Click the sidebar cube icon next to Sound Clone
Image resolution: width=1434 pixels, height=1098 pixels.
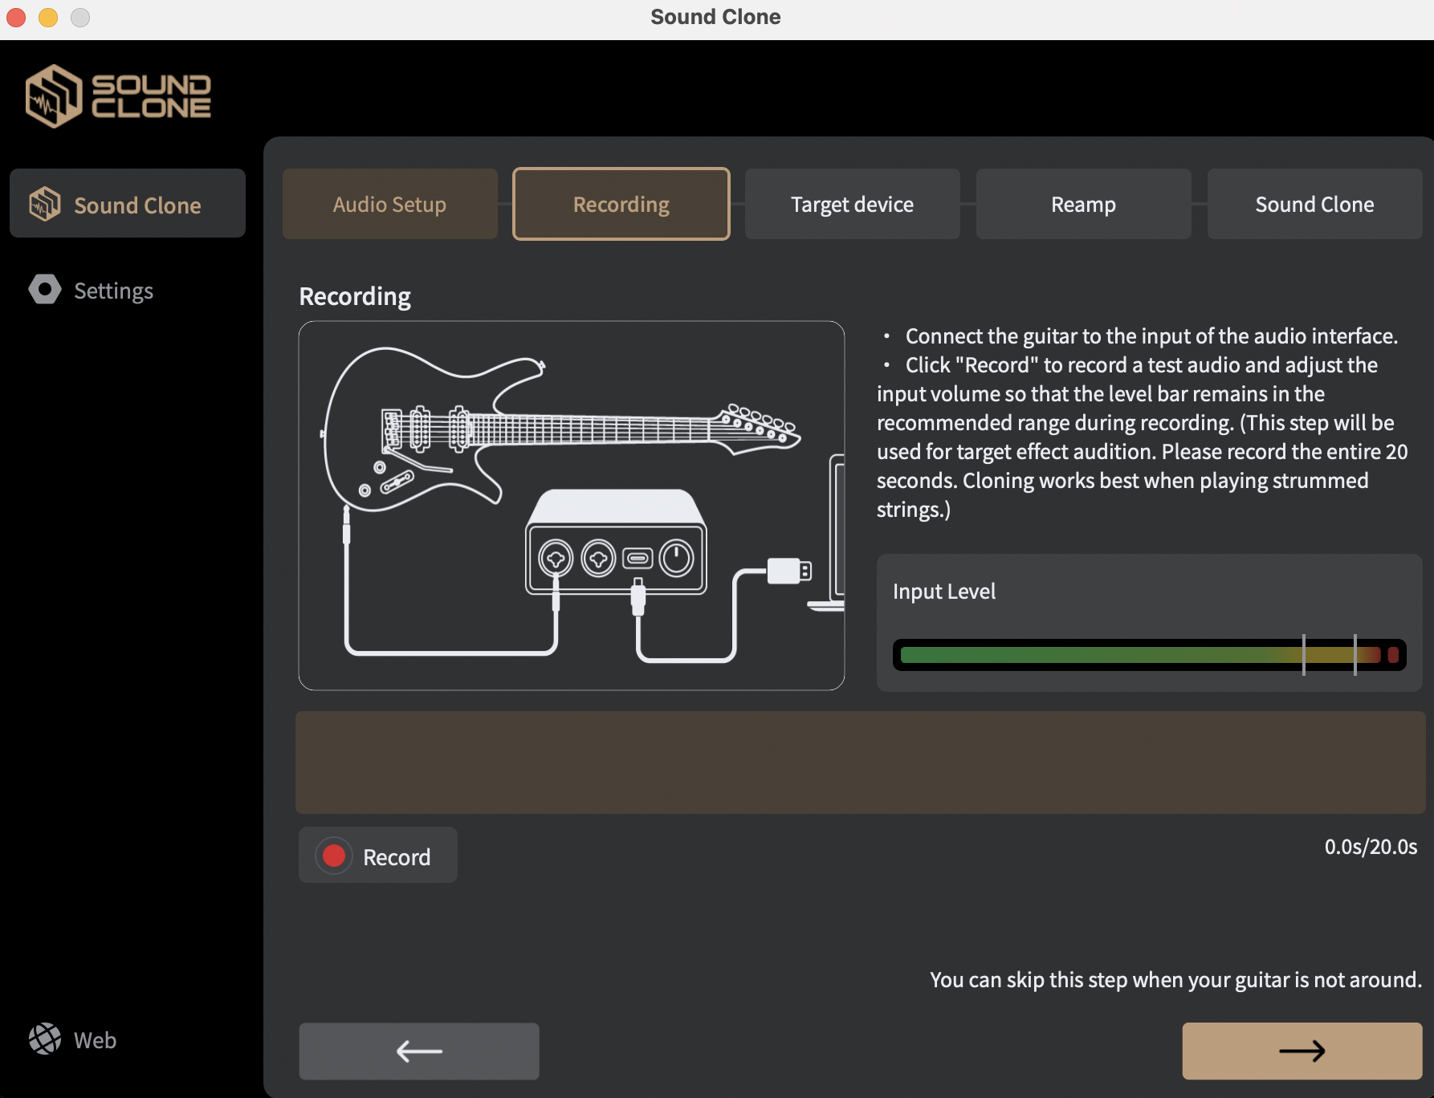point(45,204)
